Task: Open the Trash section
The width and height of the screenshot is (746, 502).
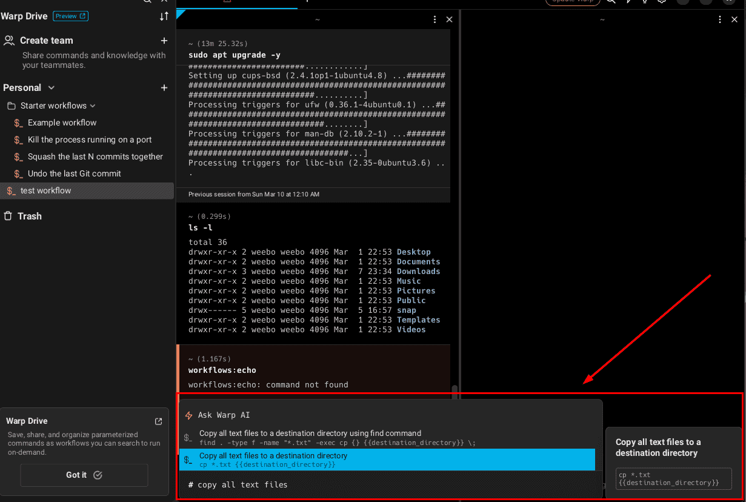Action: pyautogui.click(x=22, y=216)
